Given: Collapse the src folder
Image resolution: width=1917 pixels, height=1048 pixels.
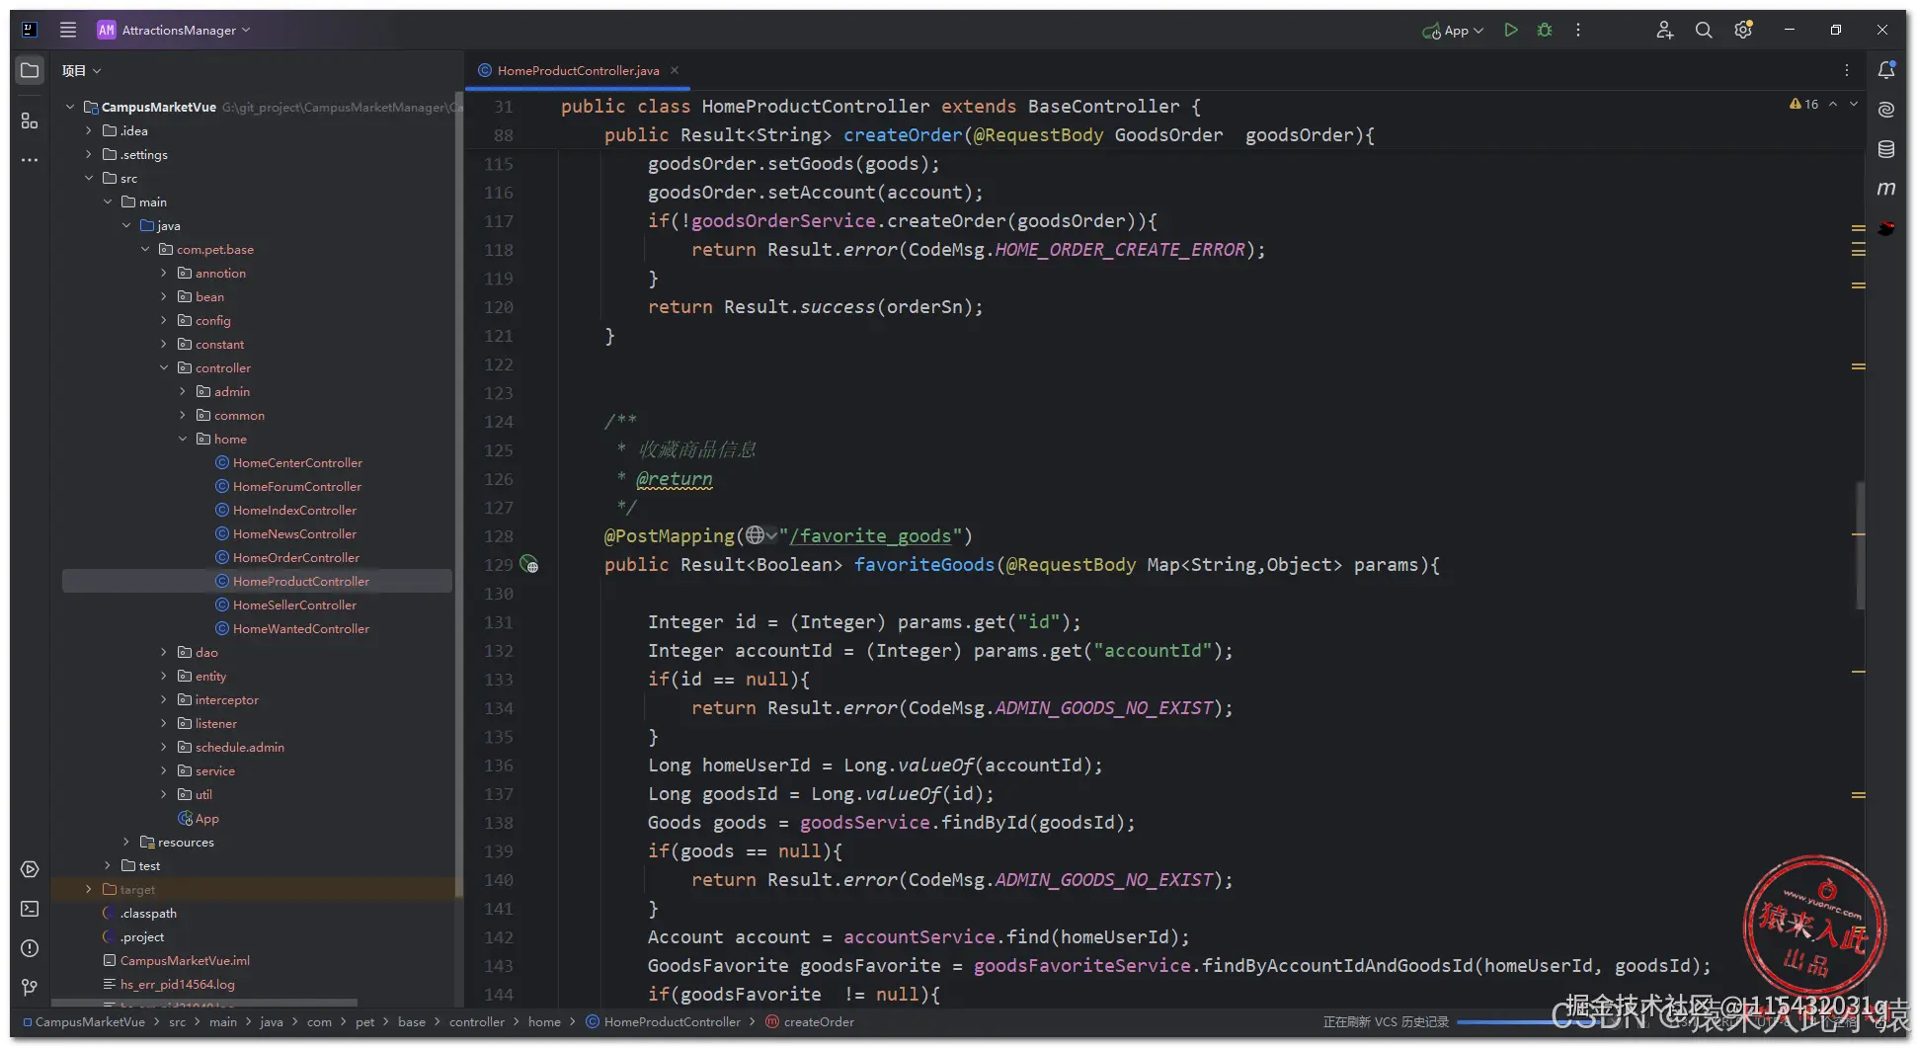Looking at the screenshot, I should click(89, 178).
